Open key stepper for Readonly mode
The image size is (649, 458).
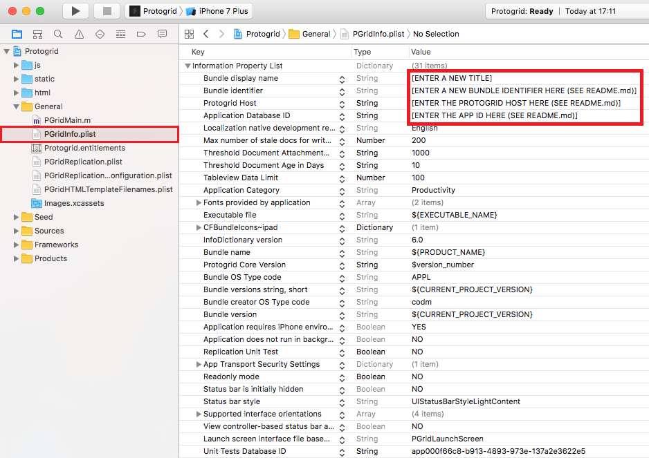342,377
